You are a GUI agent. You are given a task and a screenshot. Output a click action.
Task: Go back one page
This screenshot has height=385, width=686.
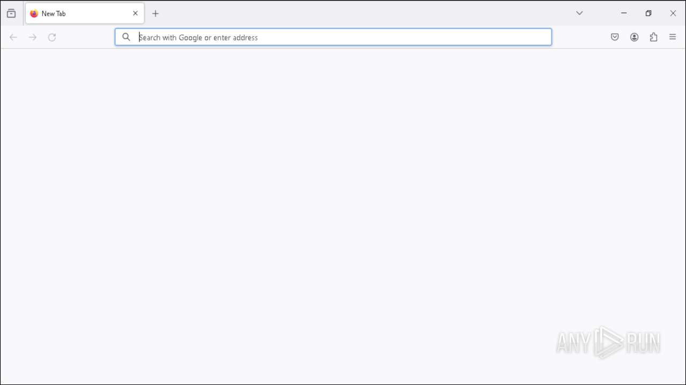pos(13,37)
